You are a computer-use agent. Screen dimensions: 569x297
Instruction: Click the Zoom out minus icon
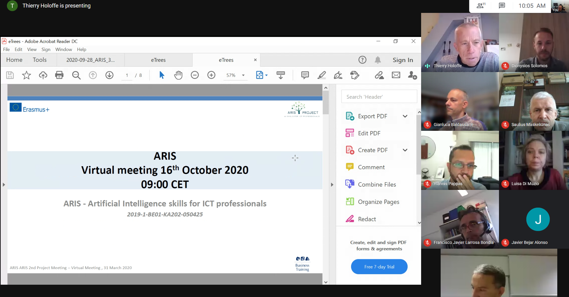click(195, 75)
